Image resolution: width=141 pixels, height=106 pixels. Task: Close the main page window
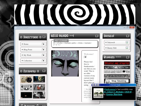point(132,27)
